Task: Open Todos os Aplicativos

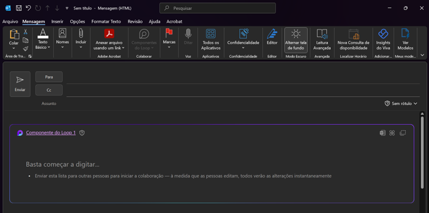Action: pos(211,40)
